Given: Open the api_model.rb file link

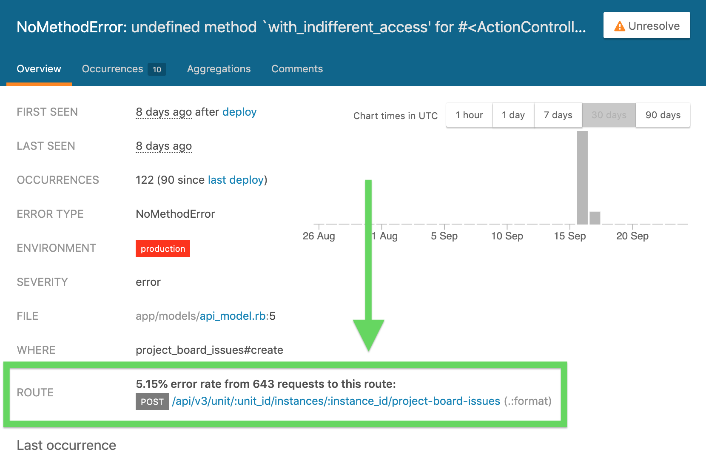Looking at the screenshot, I should [233, 316].
